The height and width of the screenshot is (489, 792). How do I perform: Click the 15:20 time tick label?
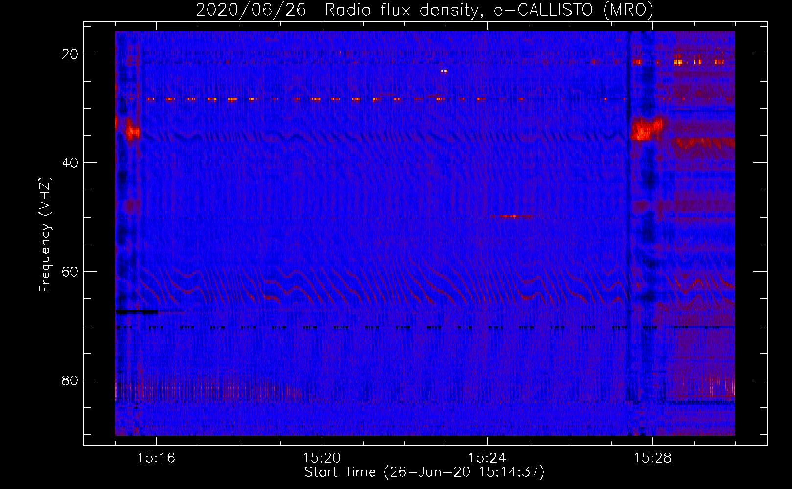pyautogui.click(x=322, y=458)
